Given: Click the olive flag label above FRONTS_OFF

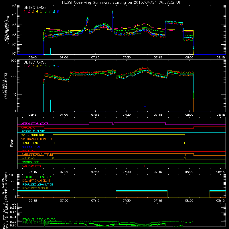Looking at the screenshot, I should point(28,158).
